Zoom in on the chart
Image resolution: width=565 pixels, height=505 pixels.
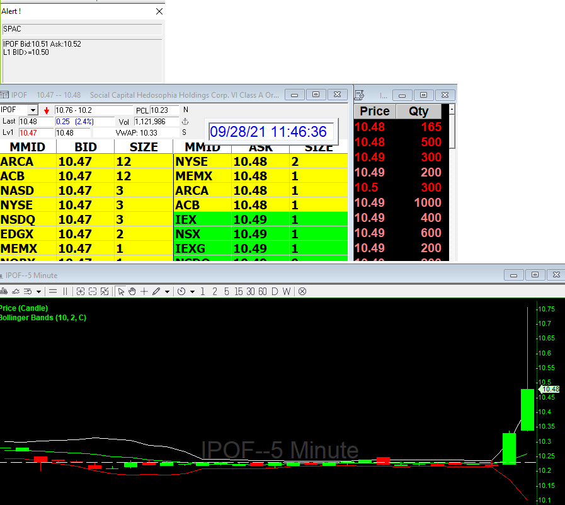(x=81, y=291)
